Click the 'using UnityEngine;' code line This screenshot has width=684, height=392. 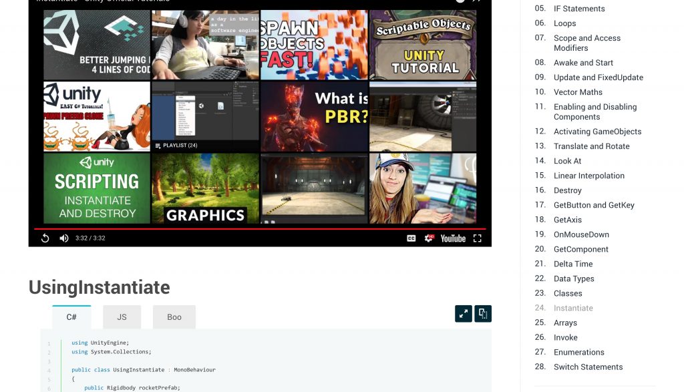coord(100,343)
